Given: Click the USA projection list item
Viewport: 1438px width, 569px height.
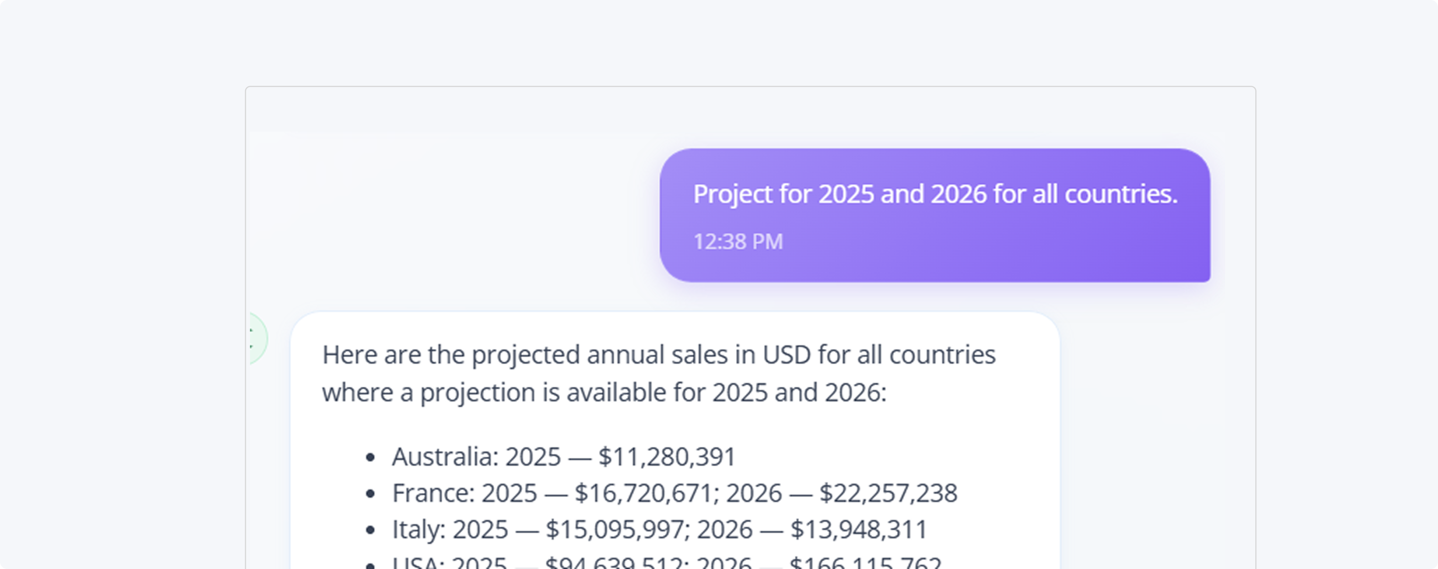Looking at the screenshot, I should tap(666, 562).
